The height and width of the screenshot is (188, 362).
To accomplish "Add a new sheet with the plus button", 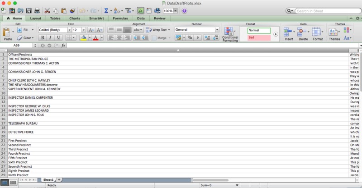I will point(59,180).
